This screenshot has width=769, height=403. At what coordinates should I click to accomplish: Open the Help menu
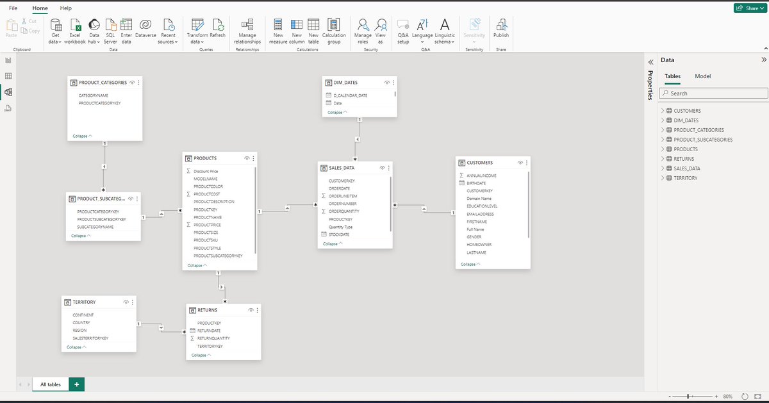(65, 8)
